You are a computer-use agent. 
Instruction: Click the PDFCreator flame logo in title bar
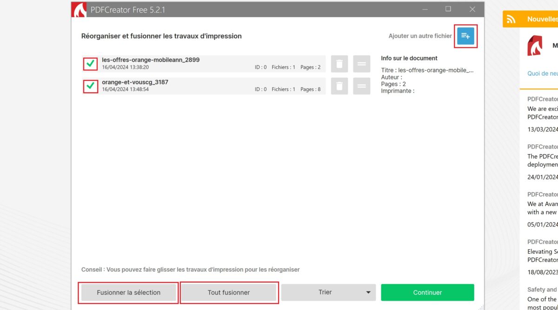click(79, 10)
